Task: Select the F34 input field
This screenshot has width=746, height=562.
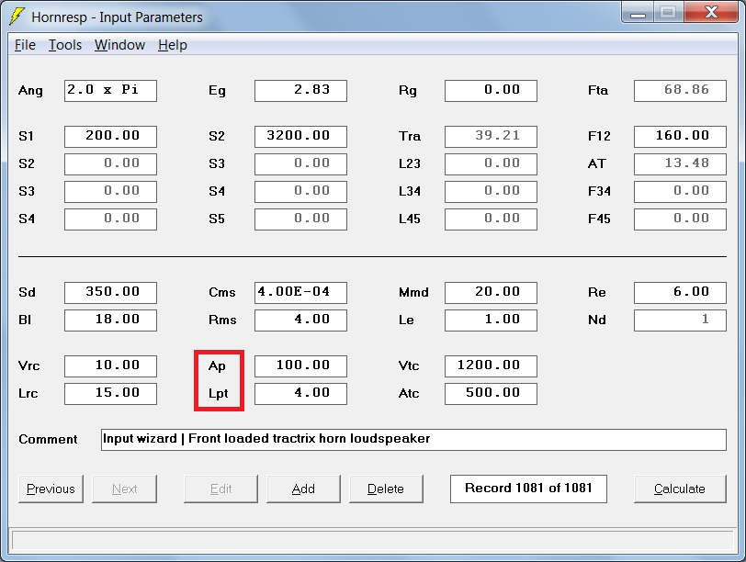Action: coord(681,192)
